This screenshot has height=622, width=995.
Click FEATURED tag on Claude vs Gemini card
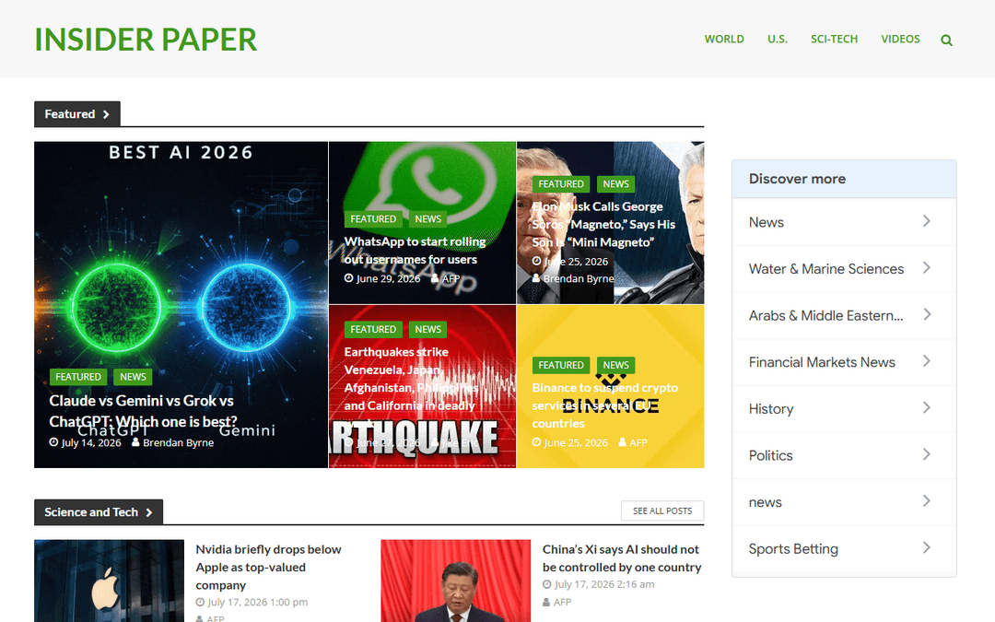78,377
